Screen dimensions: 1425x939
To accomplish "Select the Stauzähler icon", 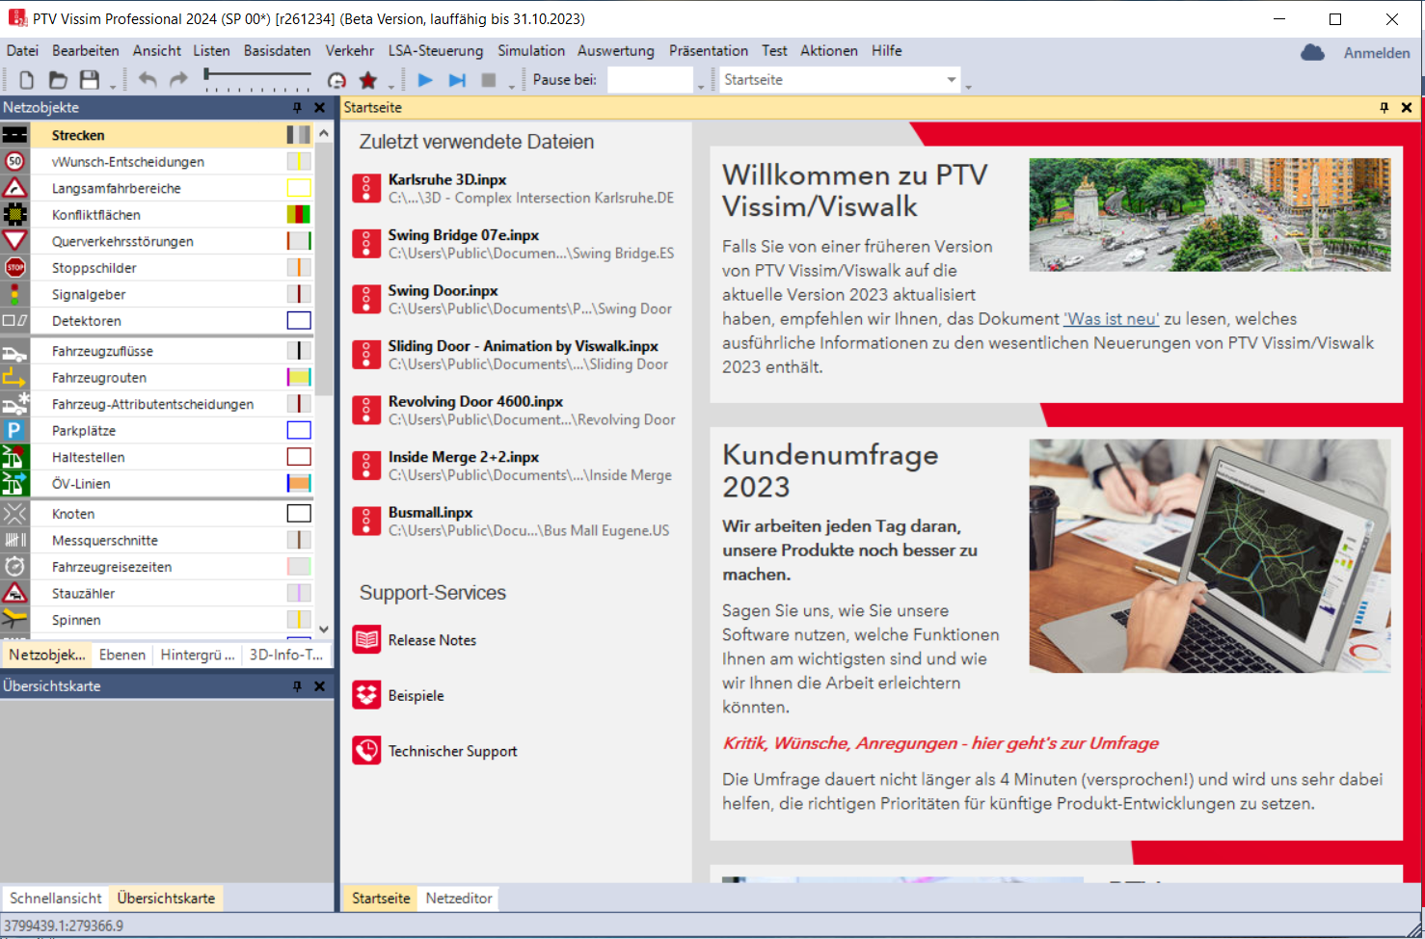I will pos(15,593).
